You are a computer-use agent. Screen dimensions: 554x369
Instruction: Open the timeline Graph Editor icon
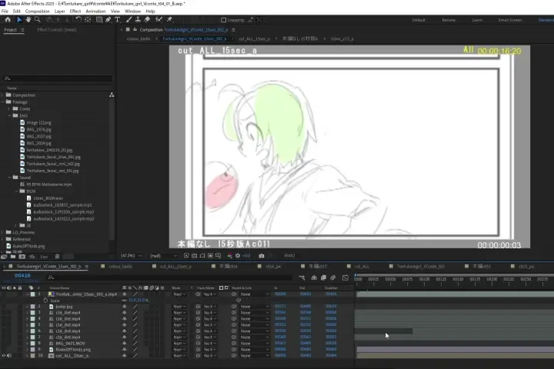point(345,278)
